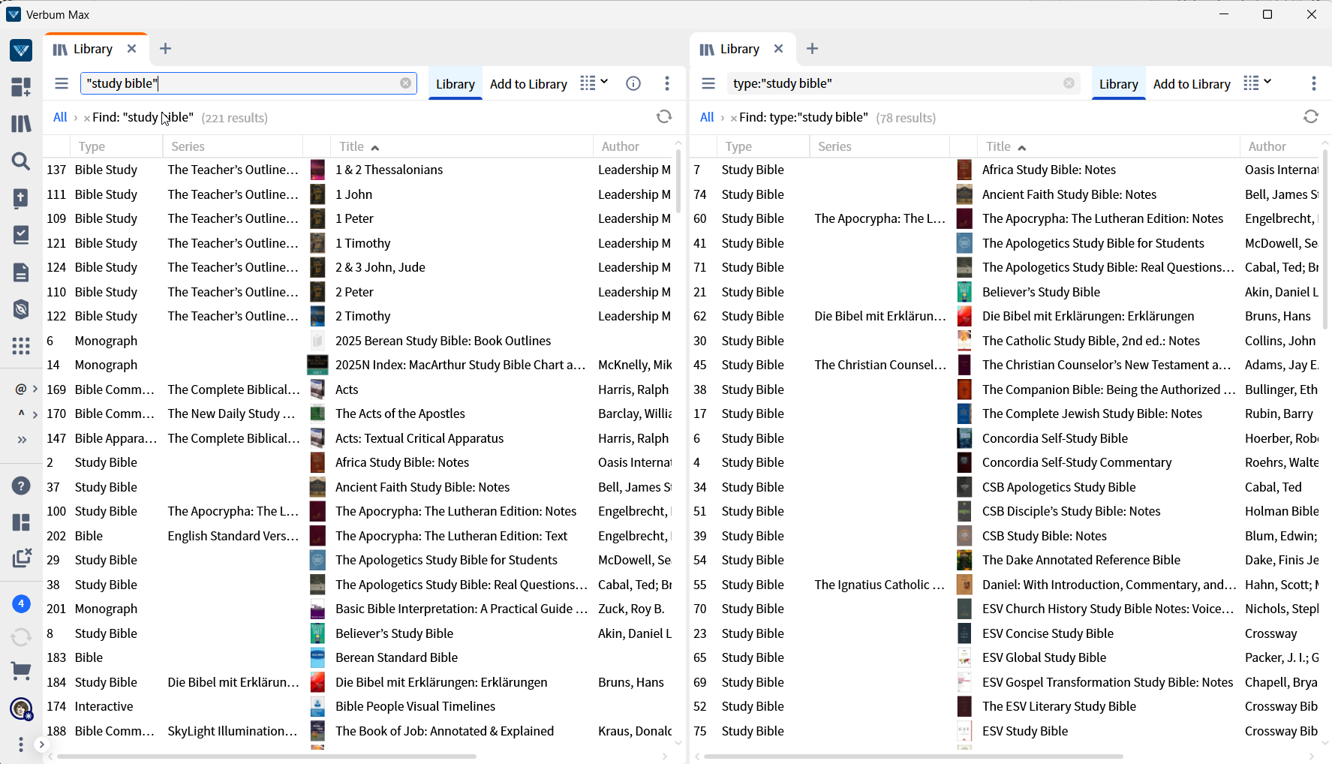Click Add to Library in right panel
Viewport: 1332px width, 764px height.
pyautogui.click(x=1192, y=84)
